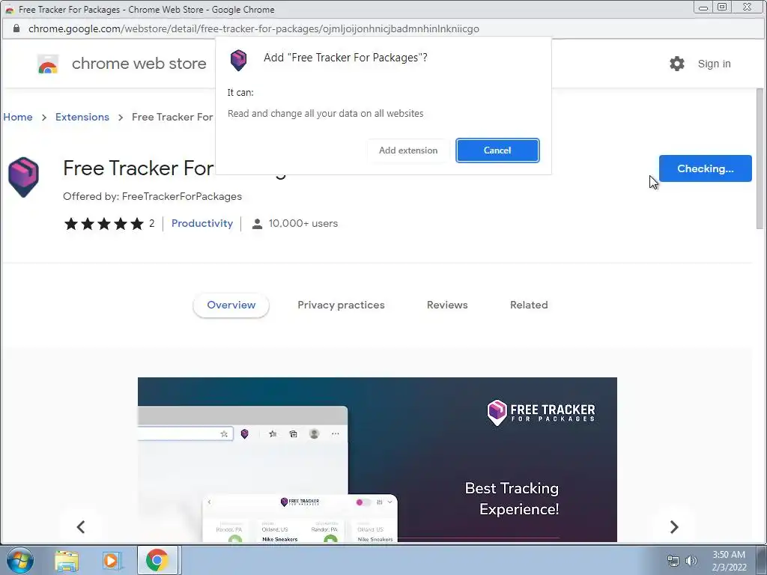
Task: Click 'Offered by: FreeTrackerForPackages' text
Action: [x=152, y=197]
